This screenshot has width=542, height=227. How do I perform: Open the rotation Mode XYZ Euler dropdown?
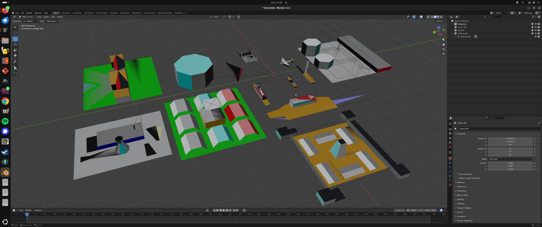(x=511, y=159)
